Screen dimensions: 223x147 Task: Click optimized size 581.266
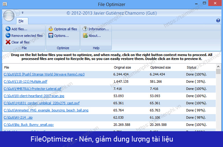coord(156,81)
